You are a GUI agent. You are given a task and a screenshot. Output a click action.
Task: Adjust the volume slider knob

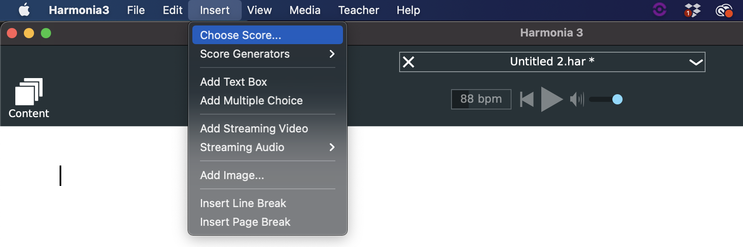[x=617, y=99]
